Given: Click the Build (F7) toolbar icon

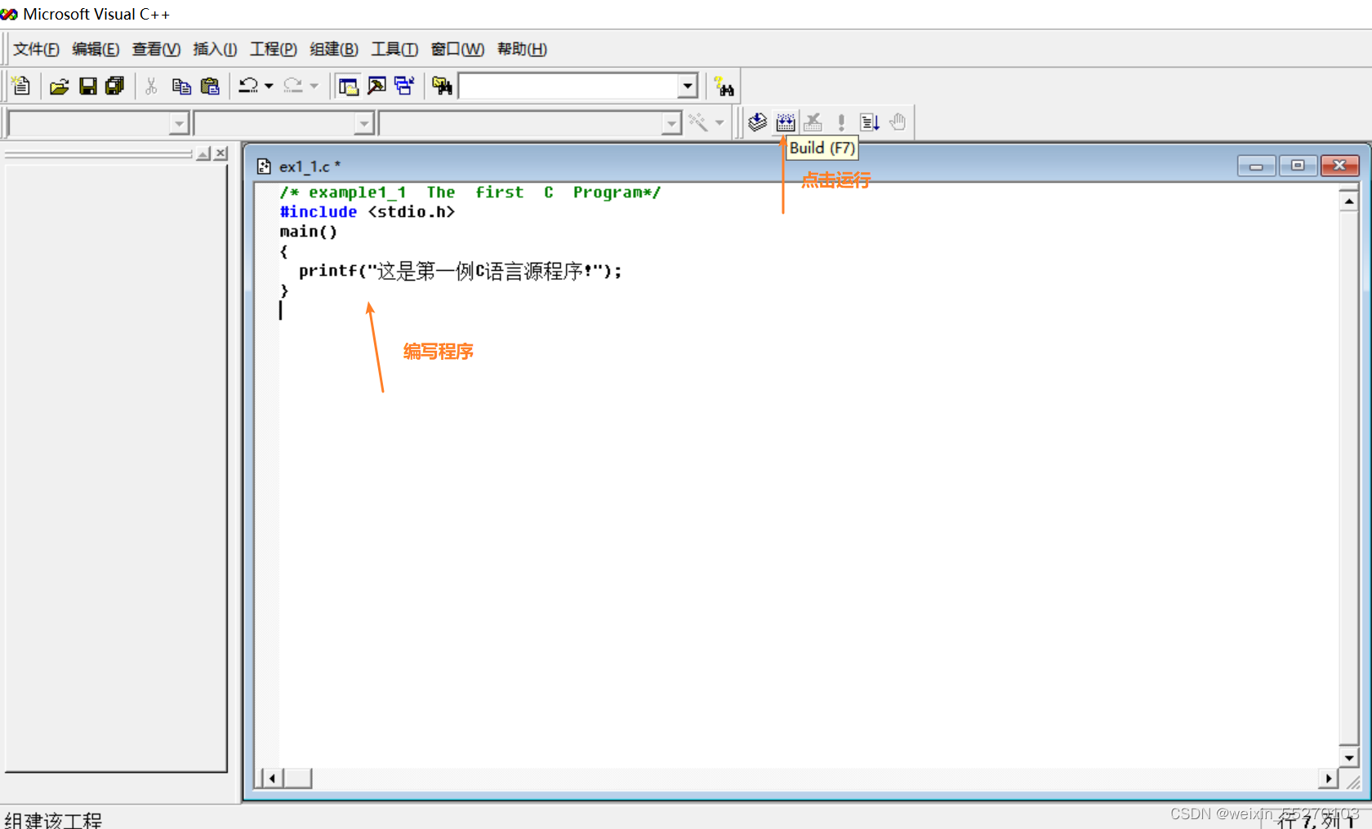Looking at the screenshot, I should (786, 122).
